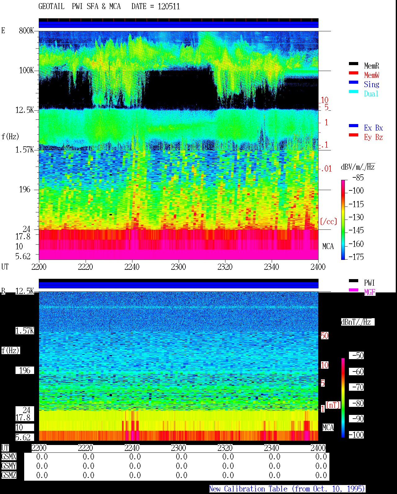Click the cyan Dual legend swatch

[354, 92]
